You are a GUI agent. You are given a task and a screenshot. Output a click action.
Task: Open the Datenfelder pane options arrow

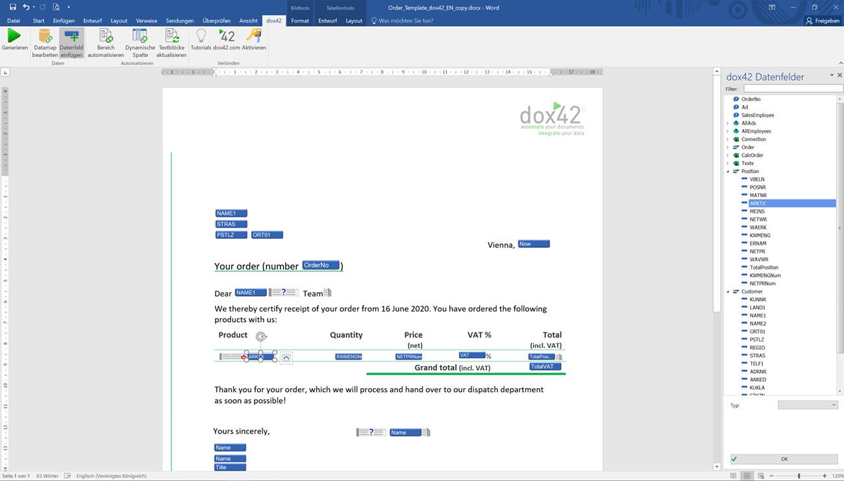[832, 76]
